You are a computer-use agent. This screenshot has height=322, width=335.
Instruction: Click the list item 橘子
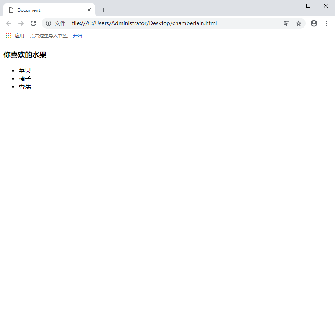25,79
